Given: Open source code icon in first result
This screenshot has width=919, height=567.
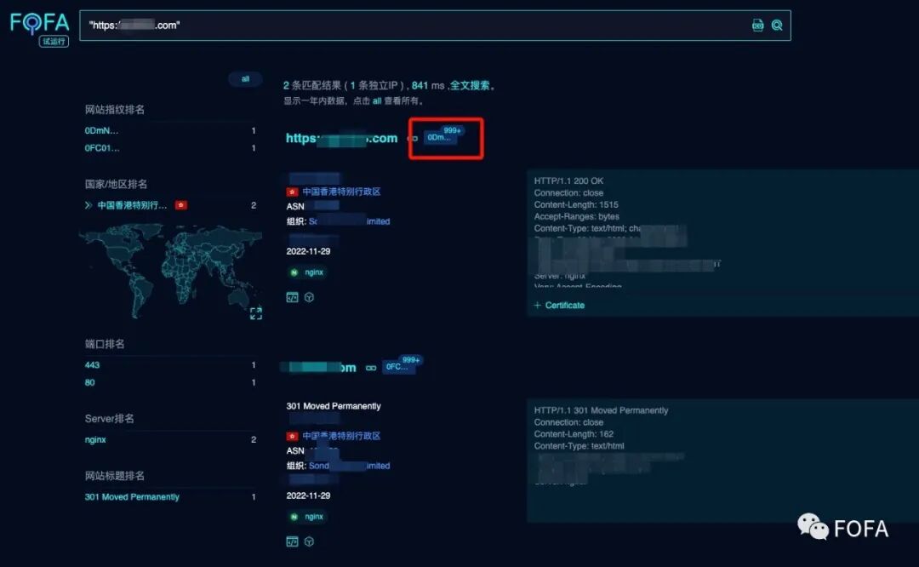Looking at the screenshot, I should 292,297.
